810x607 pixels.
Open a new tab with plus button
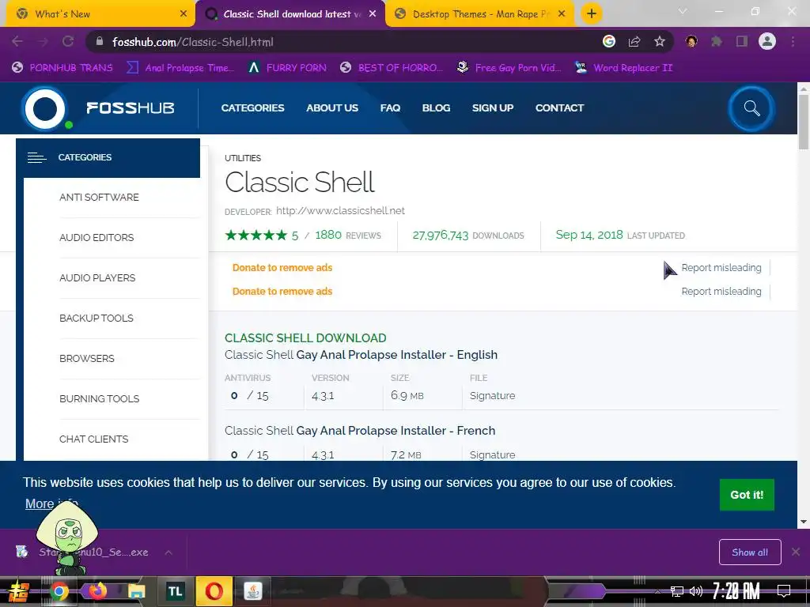click(x=592, y=14)
